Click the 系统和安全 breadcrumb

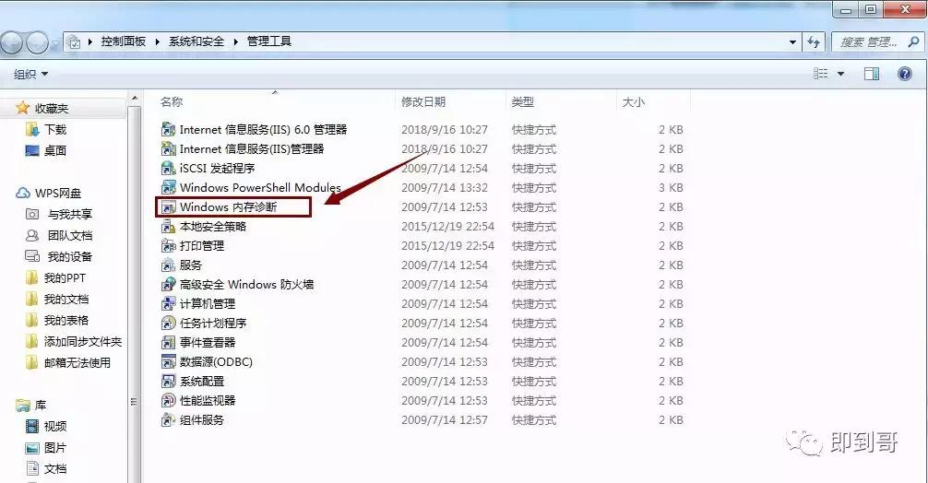click(x=196, y=41)
